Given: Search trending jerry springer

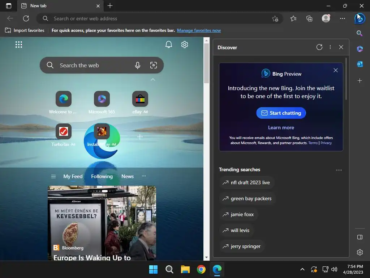Looking at the screenshot, I should pos(242,246).
